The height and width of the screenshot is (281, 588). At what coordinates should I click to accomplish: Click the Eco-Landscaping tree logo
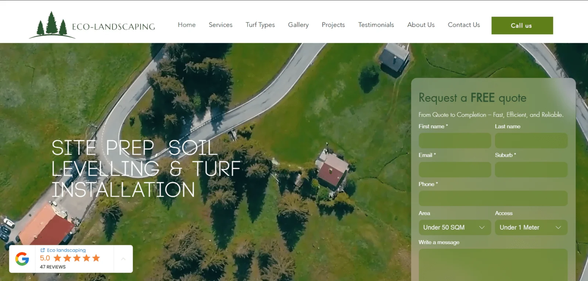click(52, 25)
